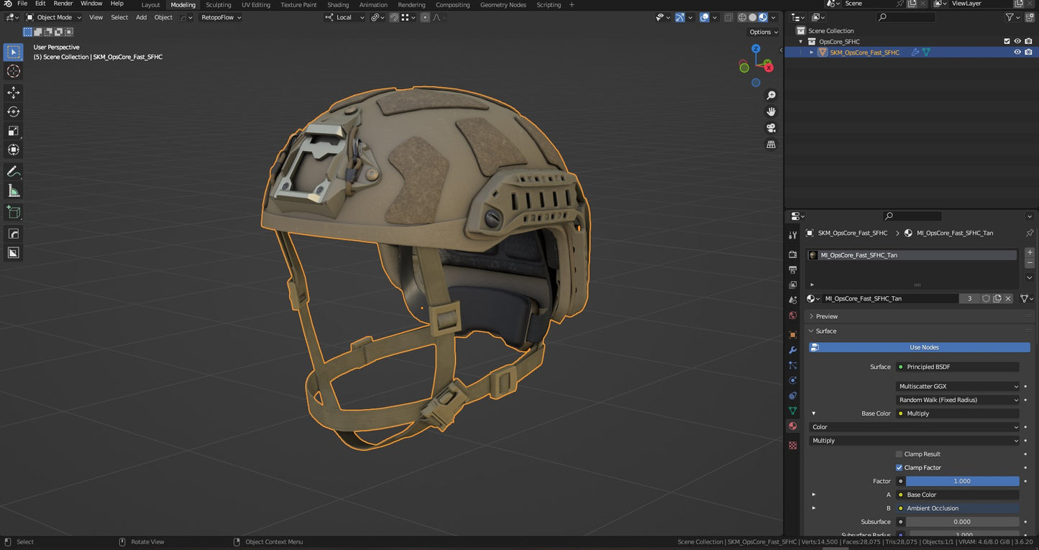Screen dimensions: 1039x550
Task: Click the Factor slider
Action: pos(961,482)
